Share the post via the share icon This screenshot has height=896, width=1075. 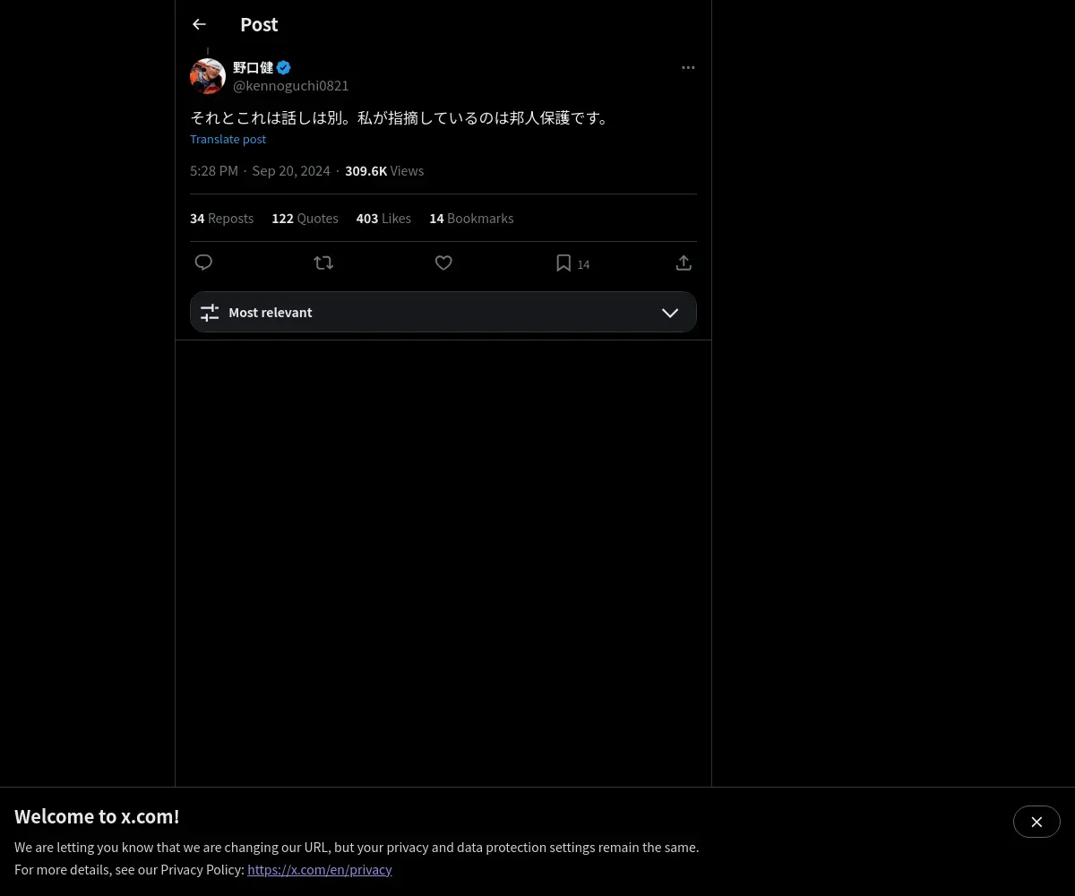684,263
